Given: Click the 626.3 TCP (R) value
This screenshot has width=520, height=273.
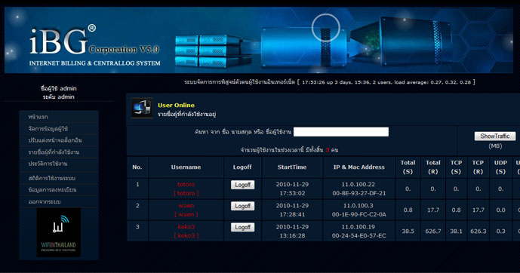Looking at the screenshot, I should pyautogui.click(x=478, y=232).
